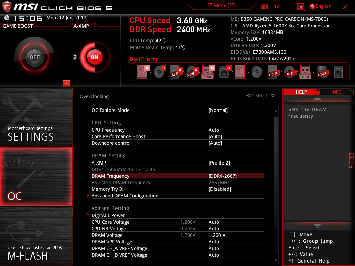Click DRAM CH_B VREF Voltage Auto field
Image resolution: width=355 pixels, height=266 pixels.
coord(214,255)
